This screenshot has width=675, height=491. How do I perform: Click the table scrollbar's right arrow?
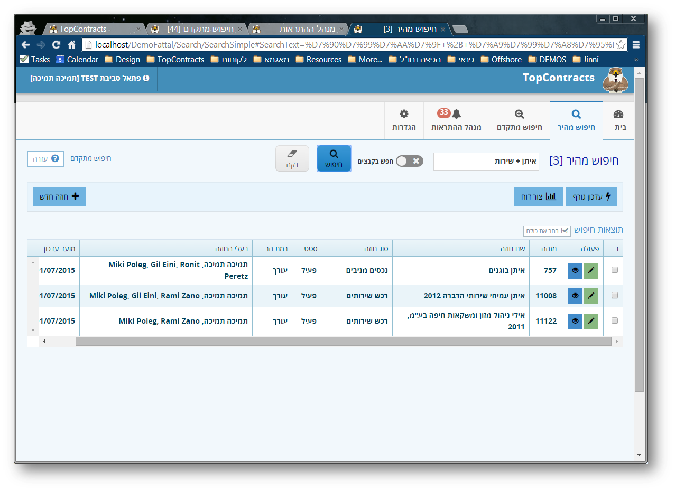[616, 342]
